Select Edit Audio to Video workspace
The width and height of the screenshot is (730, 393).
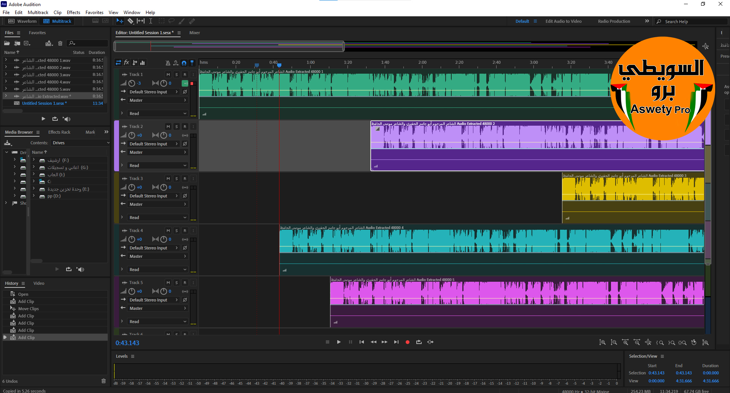[x=563, y=21]
